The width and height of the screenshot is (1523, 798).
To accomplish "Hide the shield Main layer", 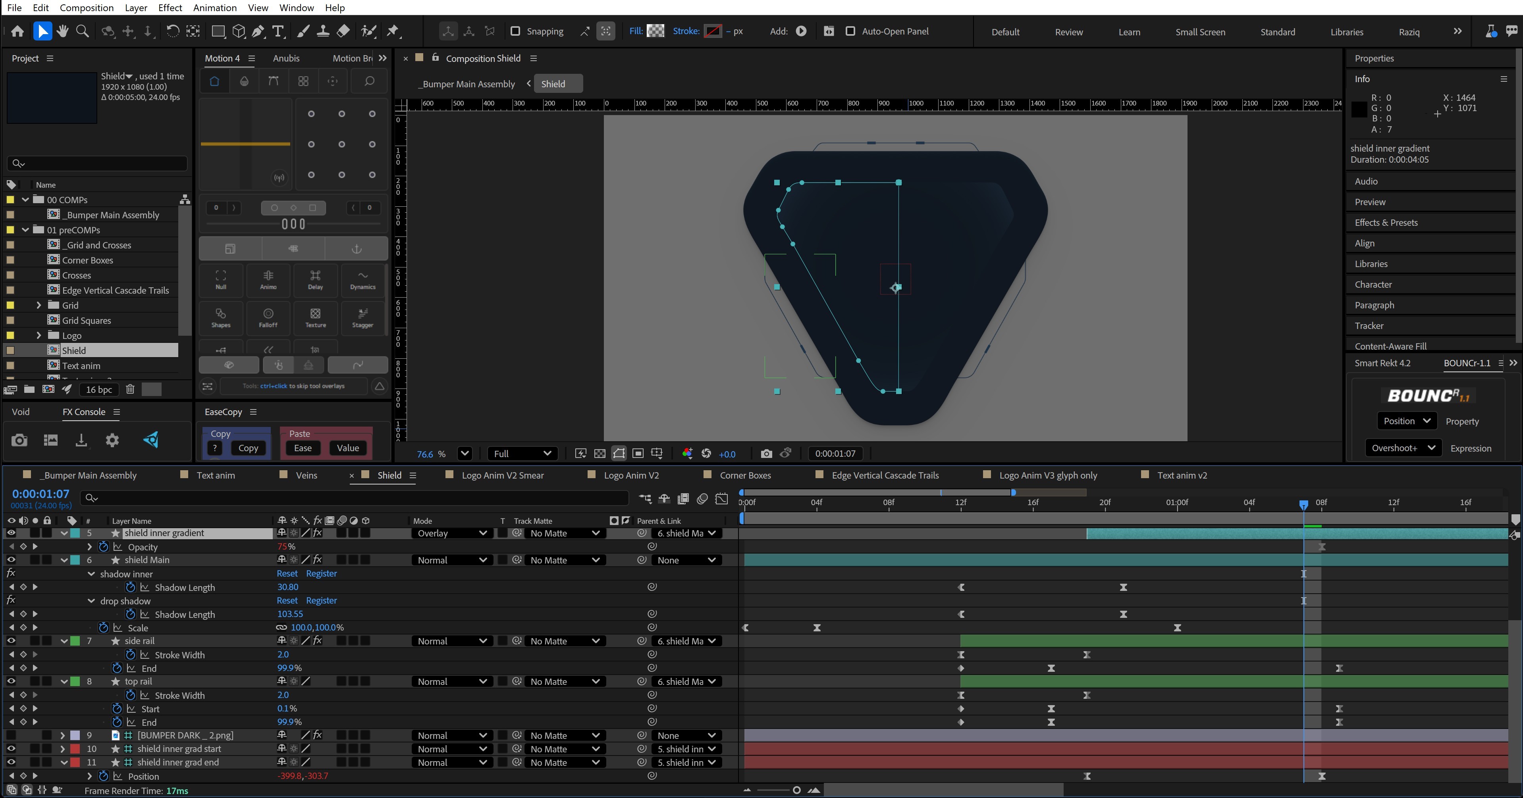I will [11, 560].
